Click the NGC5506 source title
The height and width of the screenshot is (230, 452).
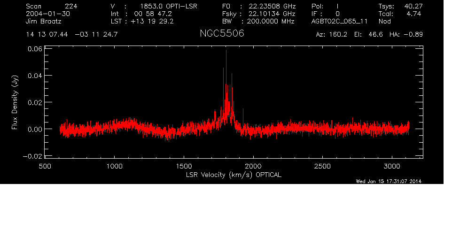click(x=222, y=33)
